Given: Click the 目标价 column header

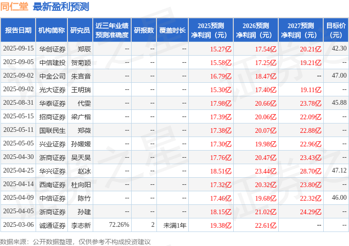Looking at the screenshot, I should 336,30.
